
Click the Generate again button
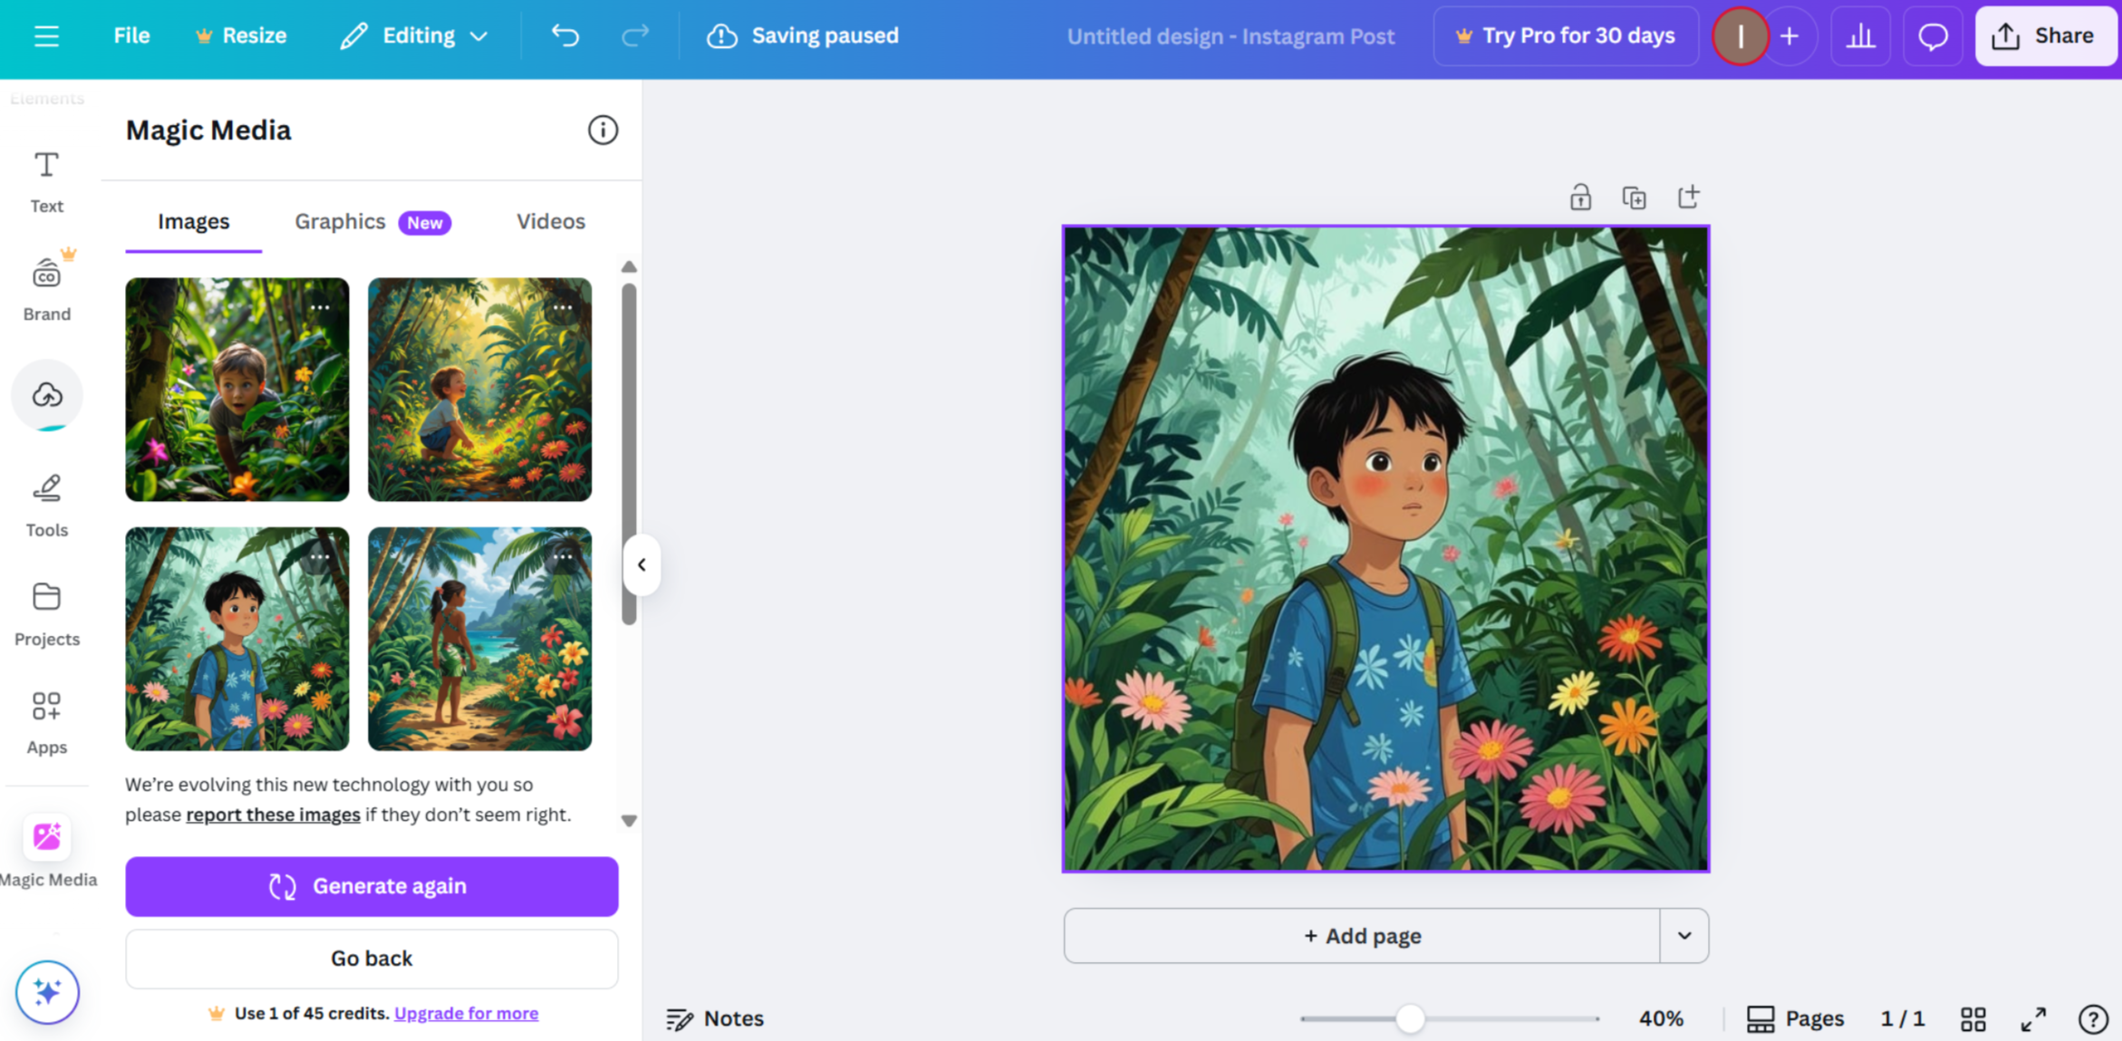tap(371, 886)
